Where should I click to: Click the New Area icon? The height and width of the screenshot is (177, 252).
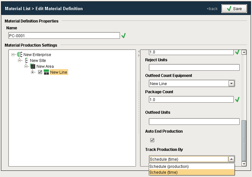33,66
